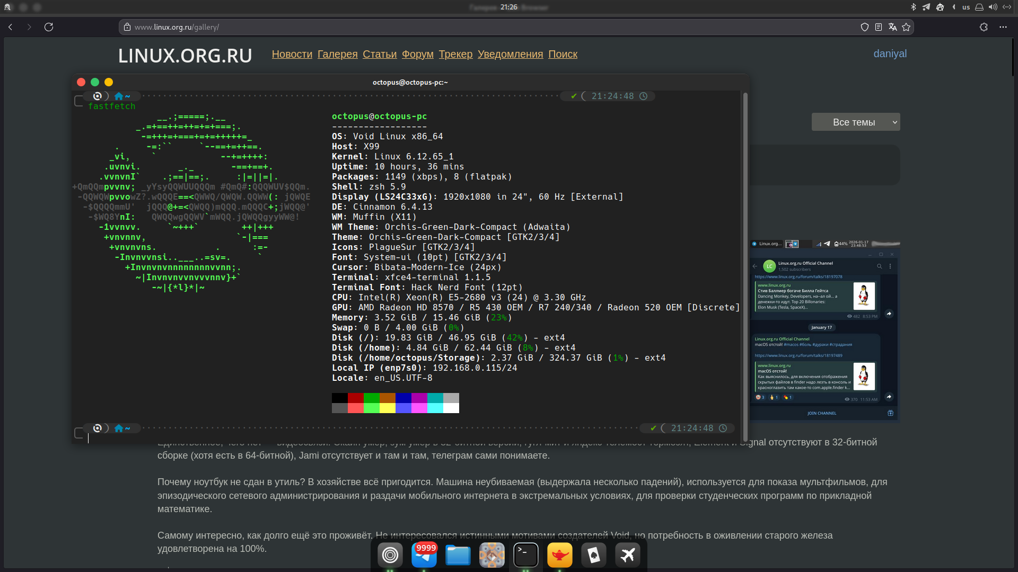Click the translate page icon
The image size is (1018, 572).
coord(893,27)
